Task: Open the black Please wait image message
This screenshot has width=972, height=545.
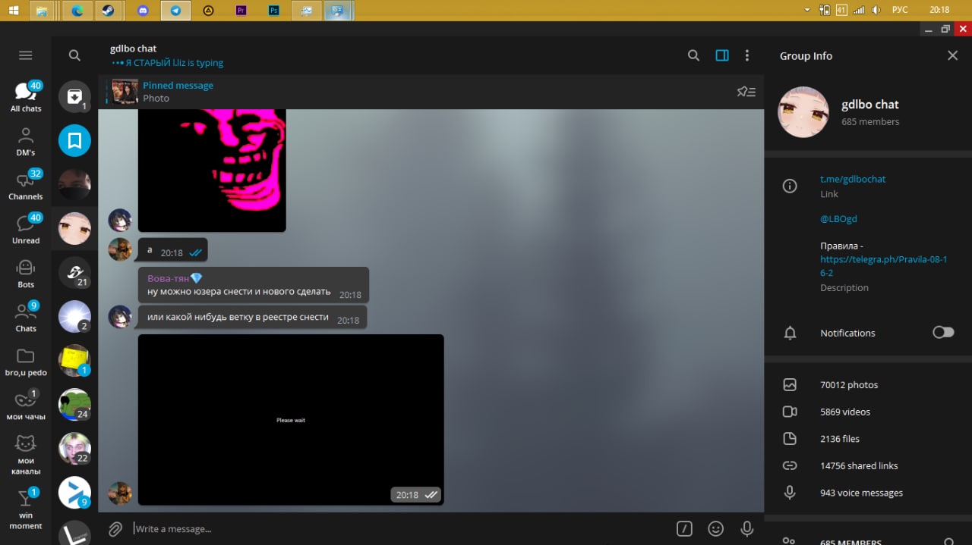Action: click(x=291, y=419)
